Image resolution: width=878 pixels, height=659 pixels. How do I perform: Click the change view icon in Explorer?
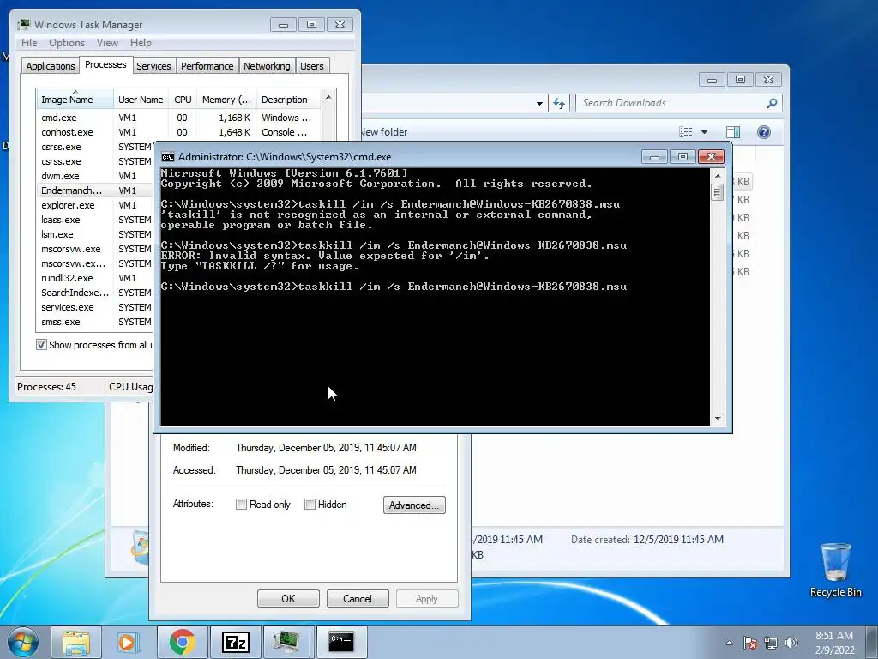point(686,131)
